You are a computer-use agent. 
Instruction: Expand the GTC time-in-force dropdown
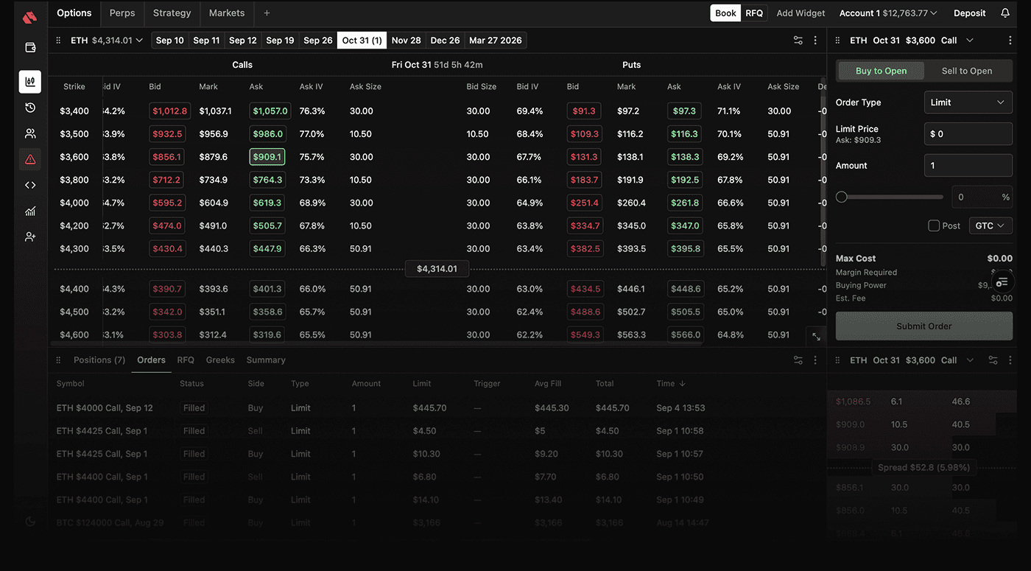coord(990,226)
